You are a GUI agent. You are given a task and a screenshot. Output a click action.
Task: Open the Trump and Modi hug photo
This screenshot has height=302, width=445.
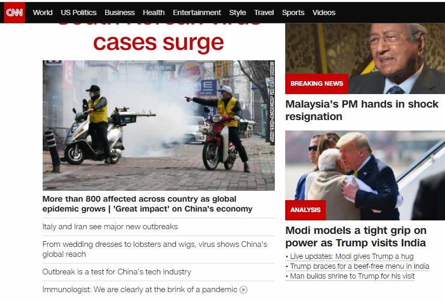(365, 175)
